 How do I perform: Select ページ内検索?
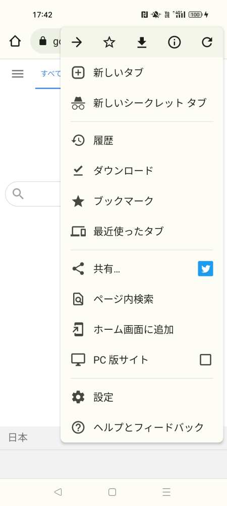click(142, 299)
